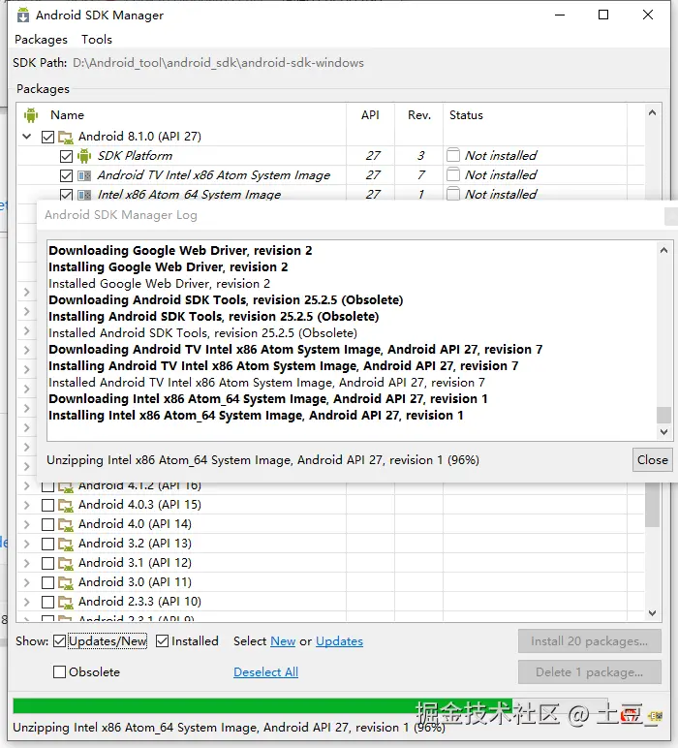Screen dimensions: 678x748
Task: Click the folder icon beside Android 4.0 (API 14)
Action: 65,525
